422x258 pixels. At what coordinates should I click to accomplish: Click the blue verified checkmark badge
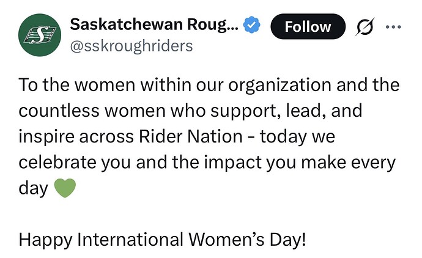pos(251,25)
